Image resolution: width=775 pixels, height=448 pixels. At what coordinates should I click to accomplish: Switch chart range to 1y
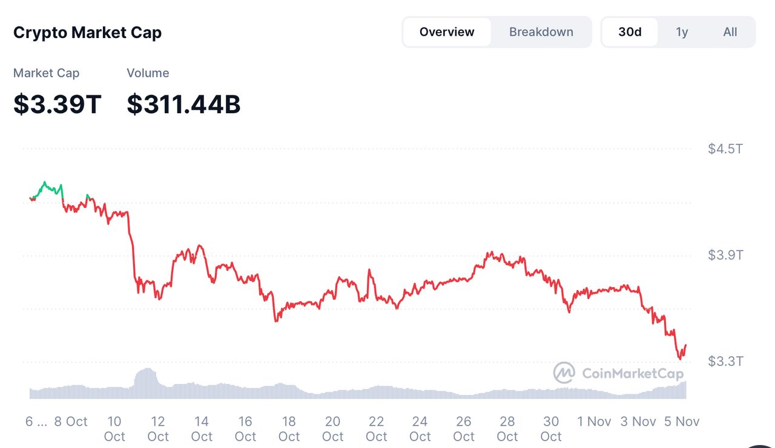point(682,32)
